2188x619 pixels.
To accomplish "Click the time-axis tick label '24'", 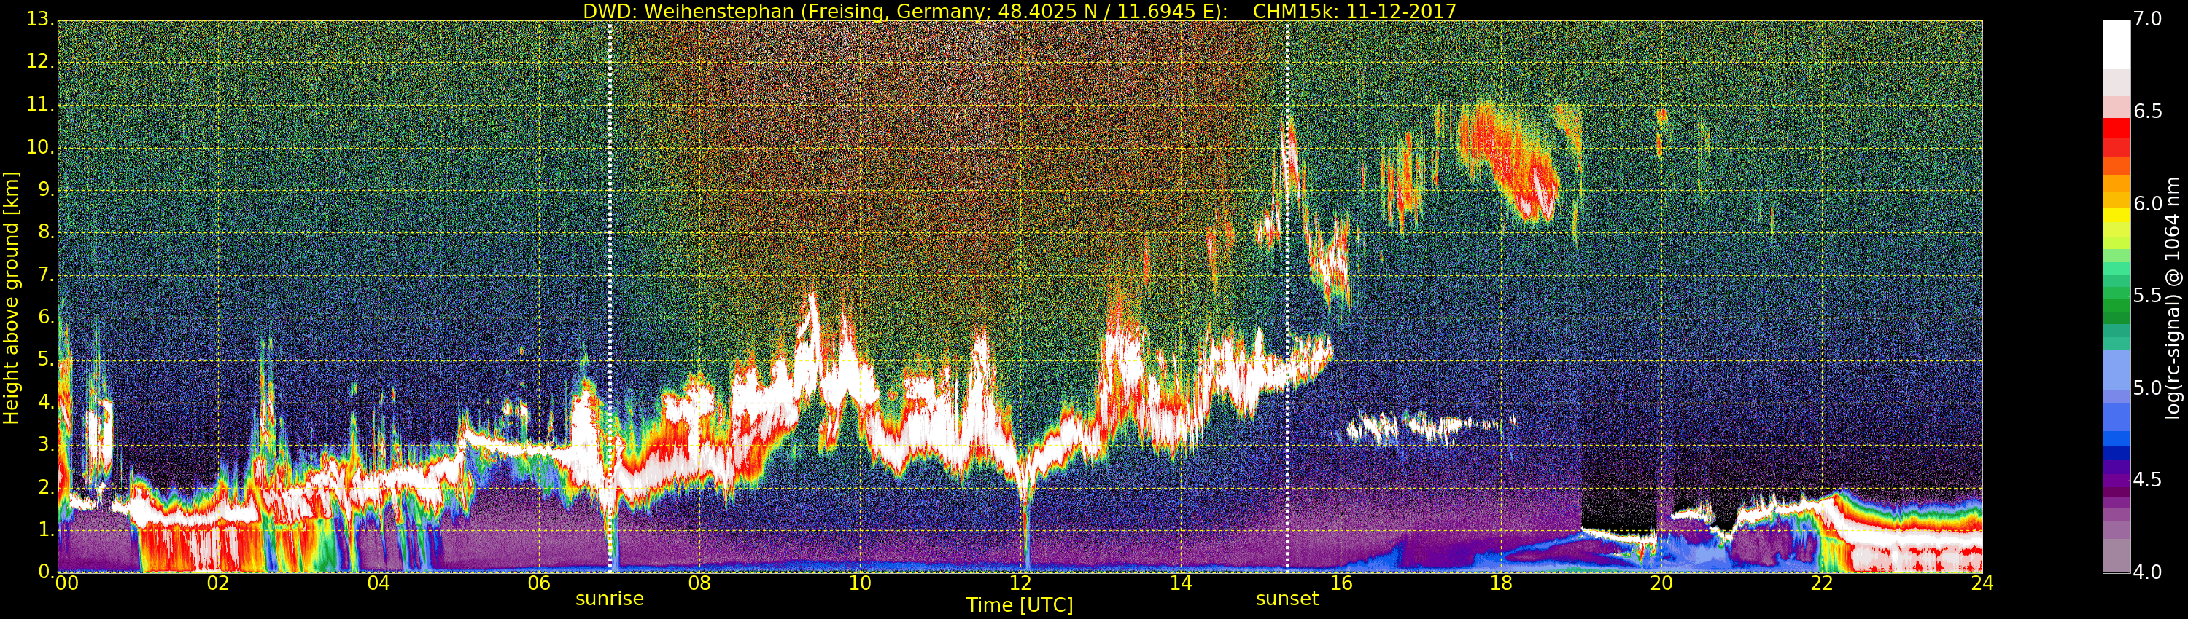I will (x=1982, y=583).
